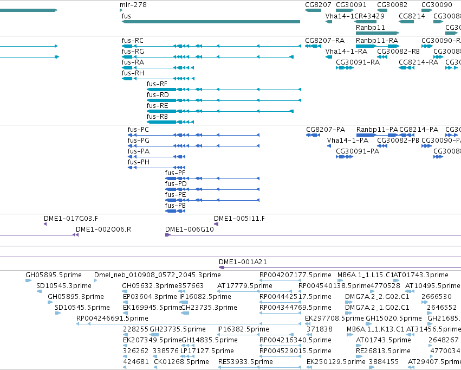
Task: Click the DMG7A.2_2.G02.C1 EST label
Action: click(x=377, y=297)
